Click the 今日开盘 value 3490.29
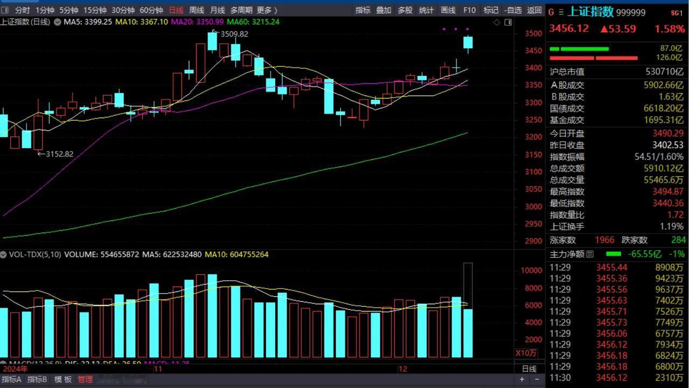 pos(668,133)
